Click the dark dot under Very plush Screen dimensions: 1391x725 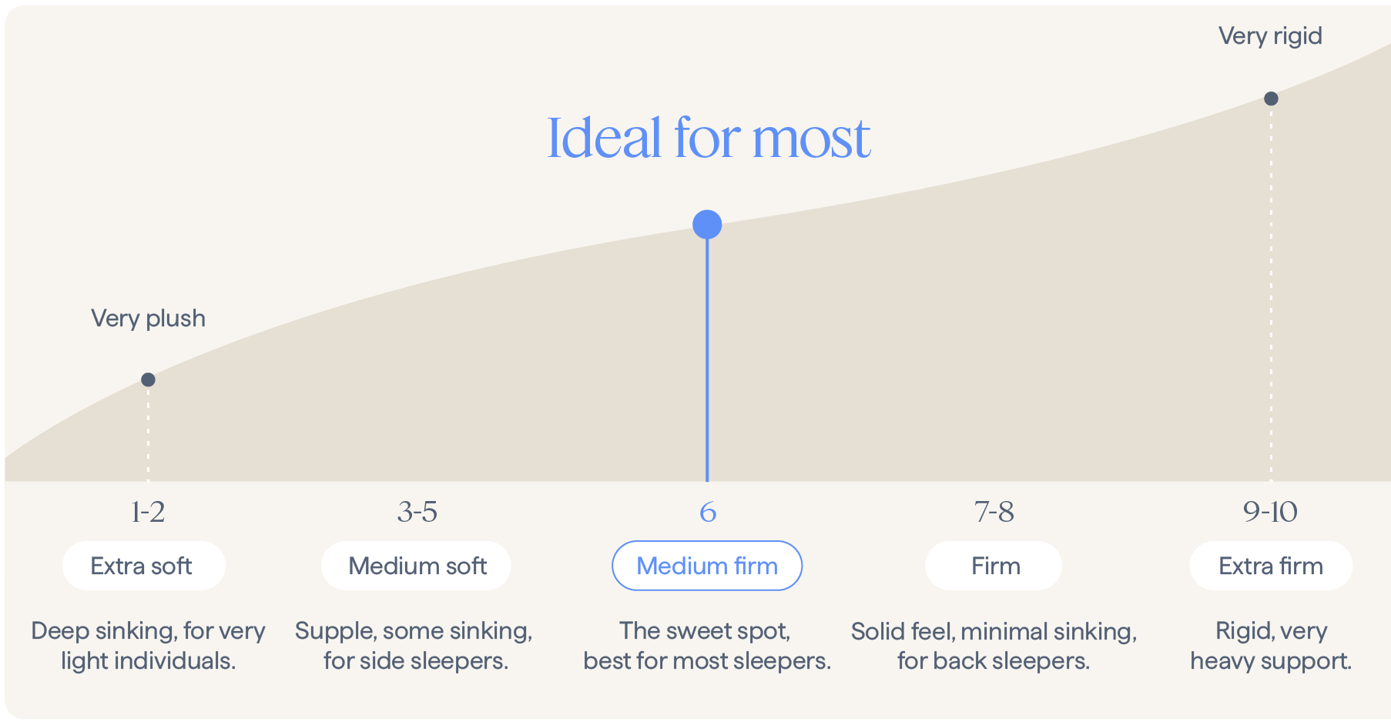[x=149, y=379]
